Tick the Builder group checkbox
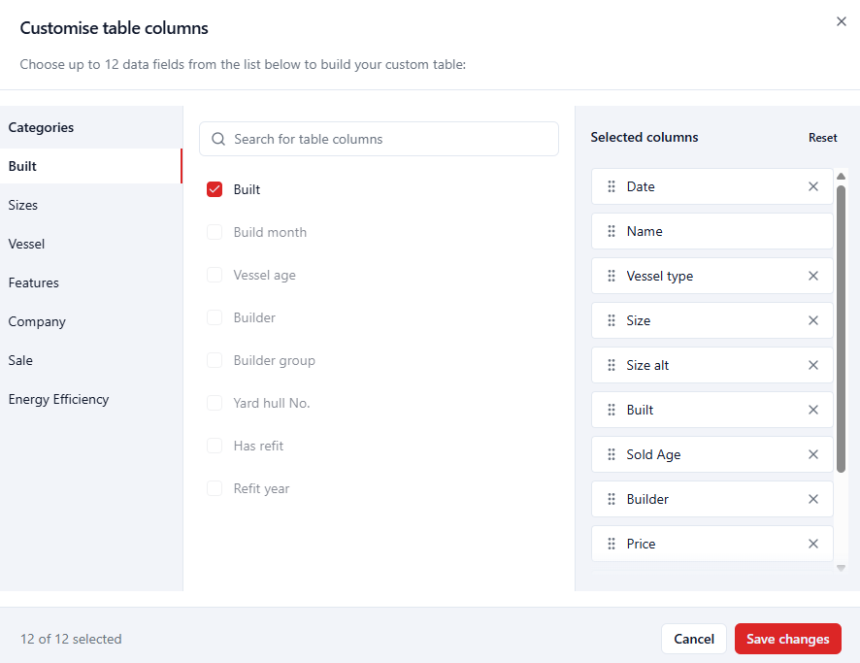 [215, 360]
